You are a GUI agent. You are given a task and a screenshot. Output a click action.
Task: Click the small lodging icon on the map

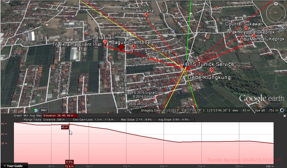point(173,31)
